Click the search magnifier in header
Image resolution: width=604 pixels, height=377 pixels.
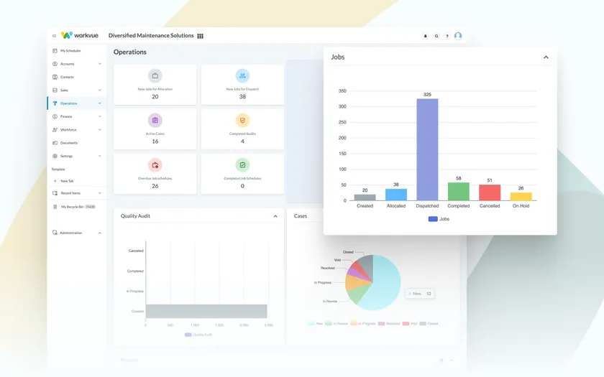click(x=436, y=36)
